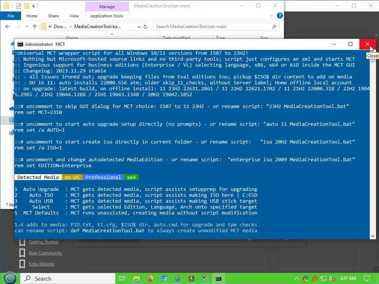Image resolution: width=379 pixels, height=284 pixels.
Task: Open Customize Quick Access Toolbar dropdown
Action: point(34,6)
